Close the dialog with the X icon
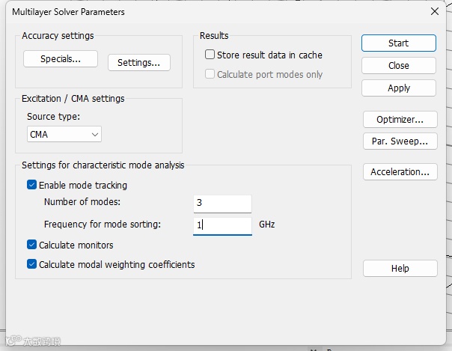This screenshot has width=452, height=351. tap(435, 11)
